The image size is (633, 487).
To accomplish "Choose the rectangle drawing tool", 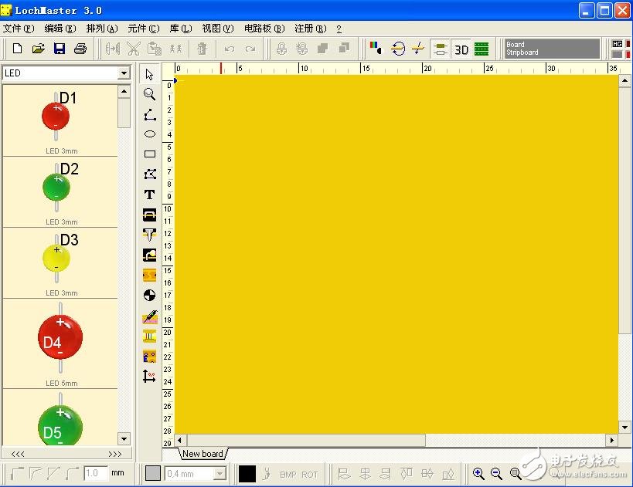I will (150, 154).
